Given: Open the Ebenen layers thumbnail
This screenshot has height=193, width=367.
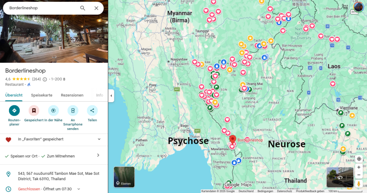Looking at the screenshot, I should click(124, 177).
